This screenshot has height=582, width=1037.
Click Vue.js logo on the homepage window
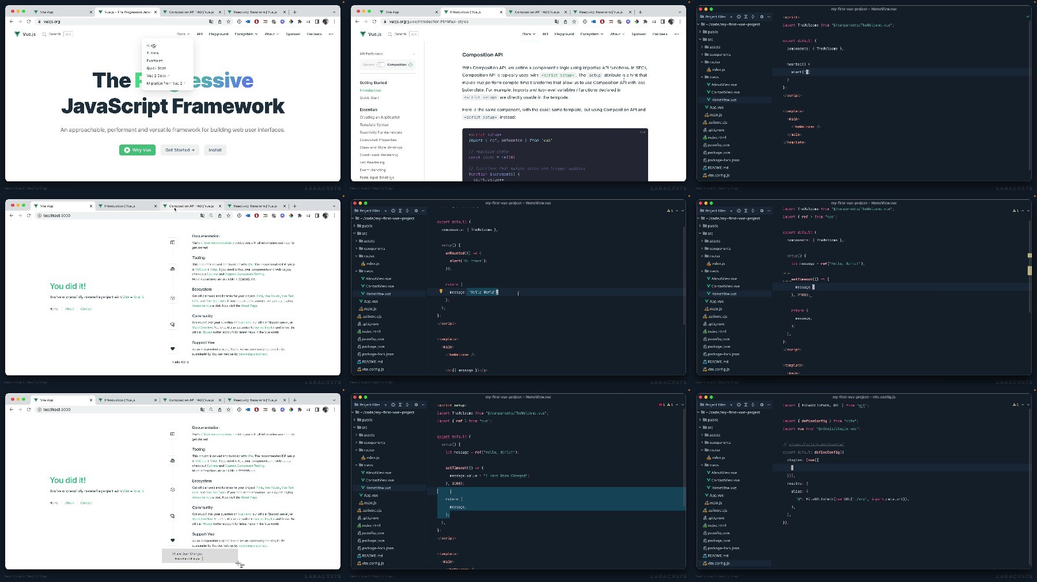[25, 34]
